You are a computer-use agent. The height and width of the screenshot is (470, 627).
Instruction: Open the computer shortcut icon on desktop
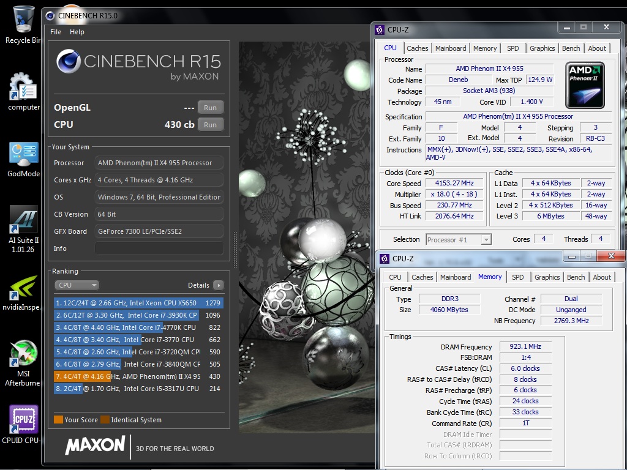pyautogui.click(x=24, y=91)
